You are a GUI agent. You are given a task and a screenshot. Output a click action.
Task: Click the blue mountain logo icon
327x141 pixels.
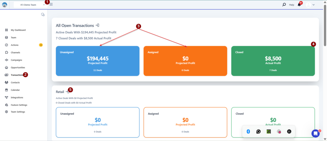point(4,4)
